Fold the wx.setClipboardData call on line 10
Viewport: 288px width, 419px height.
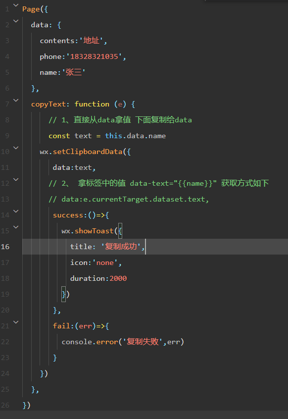[x=16, y=148]
